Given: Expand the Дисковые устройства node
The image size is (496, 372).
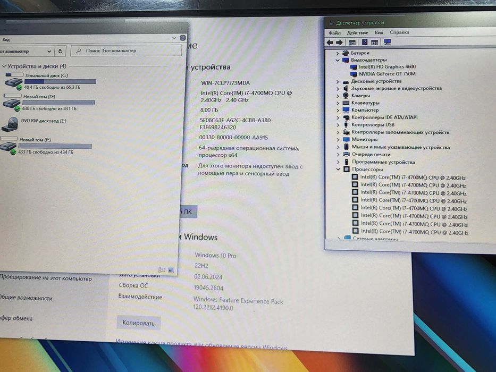Looking at the screenshot, I should (338, 82).
